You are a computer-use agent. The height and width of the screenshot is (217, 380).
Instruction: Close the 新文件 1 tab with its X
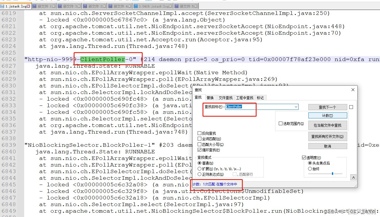(x=54, y=6)
